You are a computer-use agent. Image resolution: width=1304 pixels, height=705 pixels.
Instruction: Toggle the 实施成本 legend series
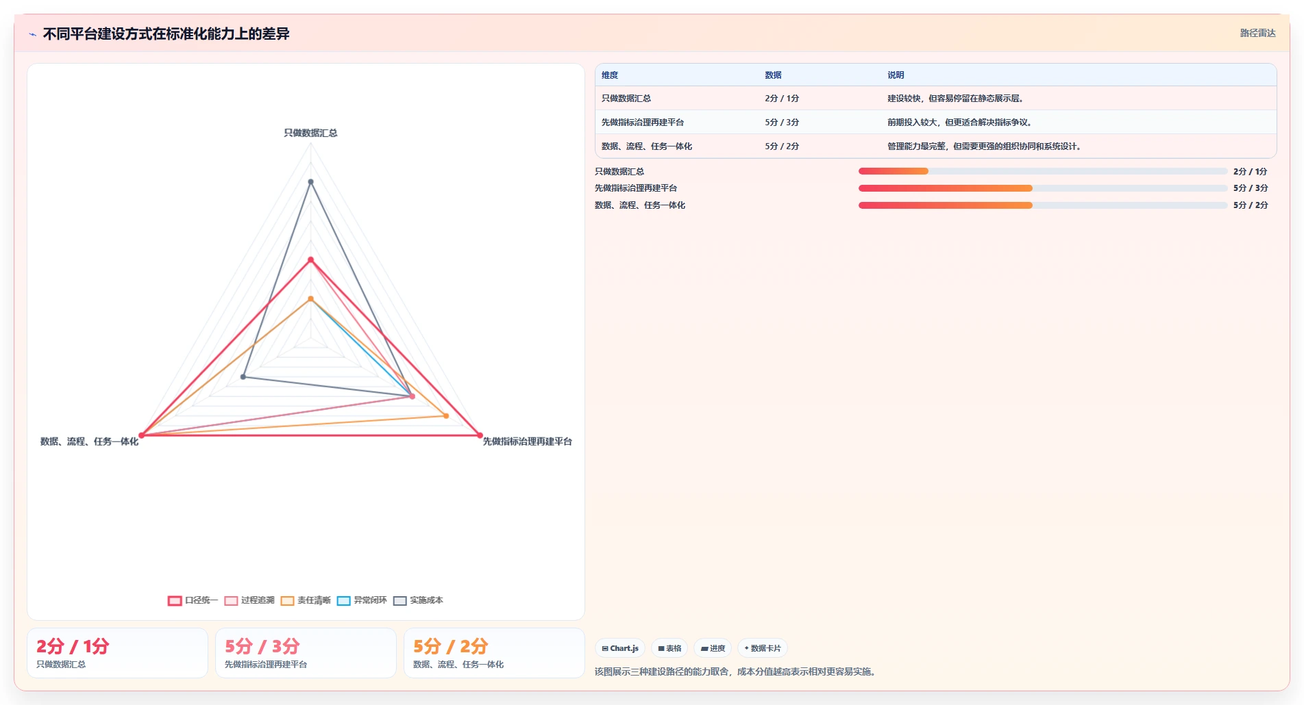(x=418, y=600)
